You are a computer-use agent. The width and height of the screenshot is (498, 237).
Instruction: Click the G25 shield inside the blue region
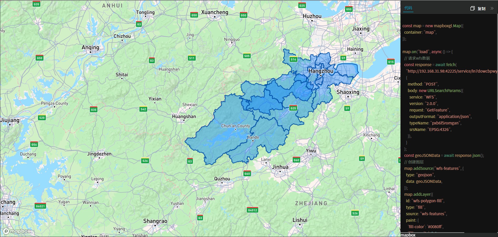(x=293, y=108)
